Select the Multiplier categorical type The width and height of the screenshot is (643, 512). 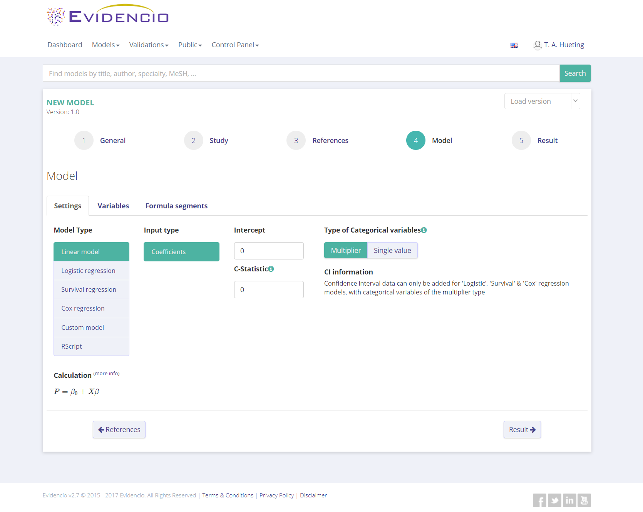[345, 251]
